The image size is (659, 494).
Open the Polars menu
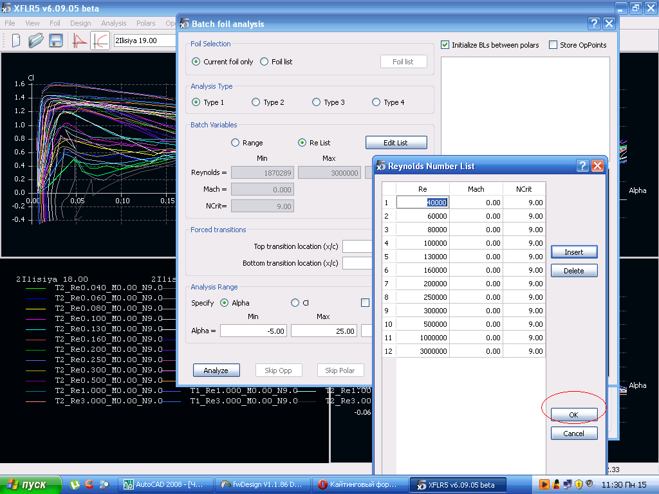145,23
